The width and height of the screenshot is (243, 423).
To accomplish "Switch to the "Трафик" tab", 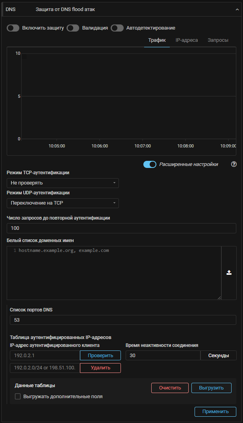I will (x=157, y=40).
